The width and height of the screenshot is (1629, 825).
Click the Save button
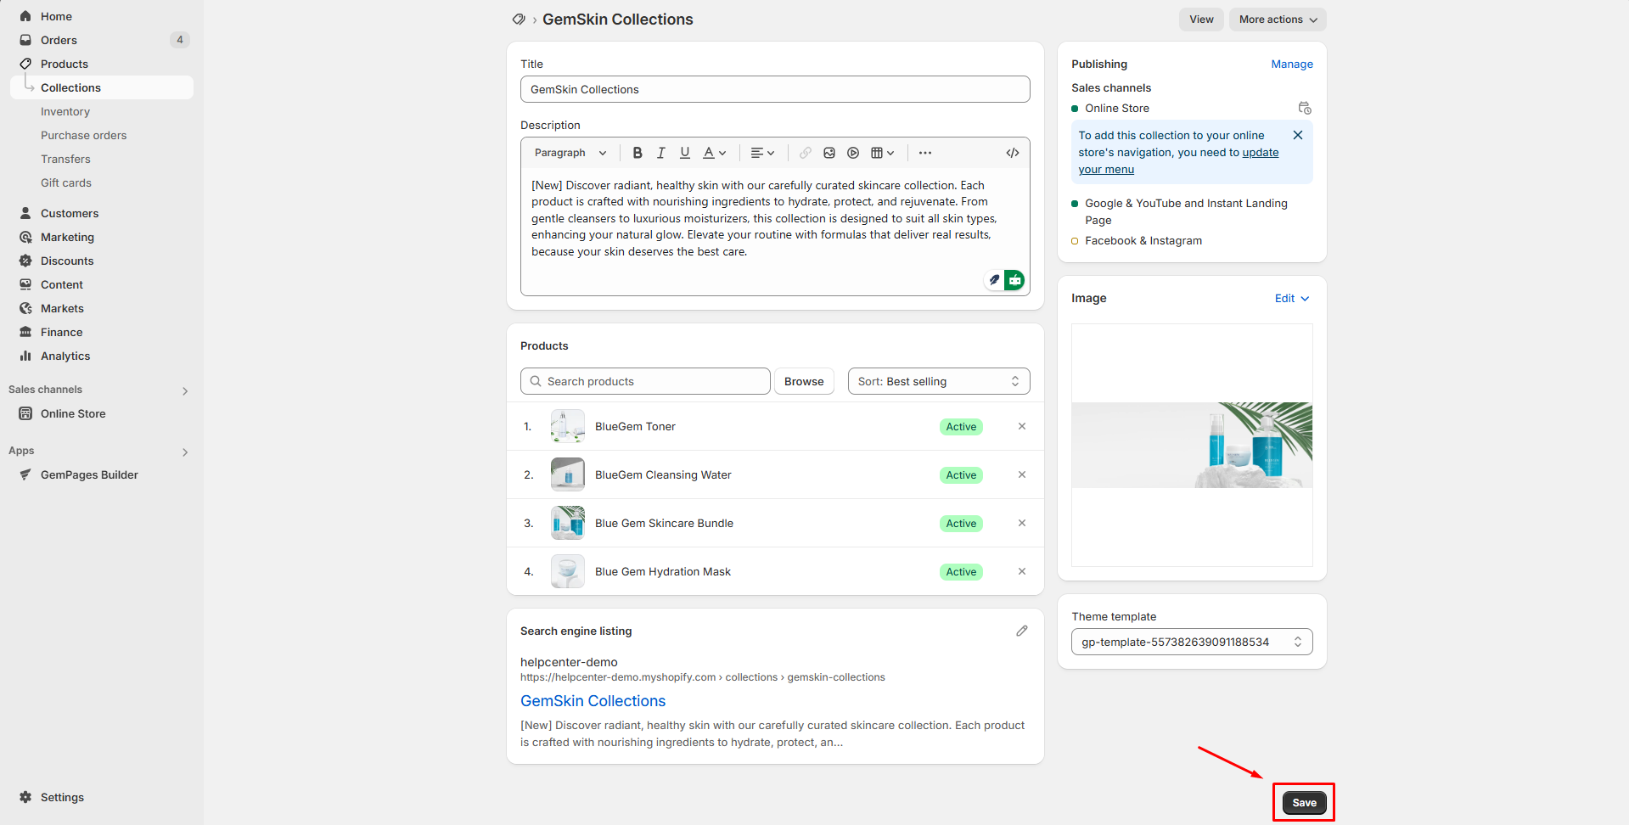tap(1304, 803)
